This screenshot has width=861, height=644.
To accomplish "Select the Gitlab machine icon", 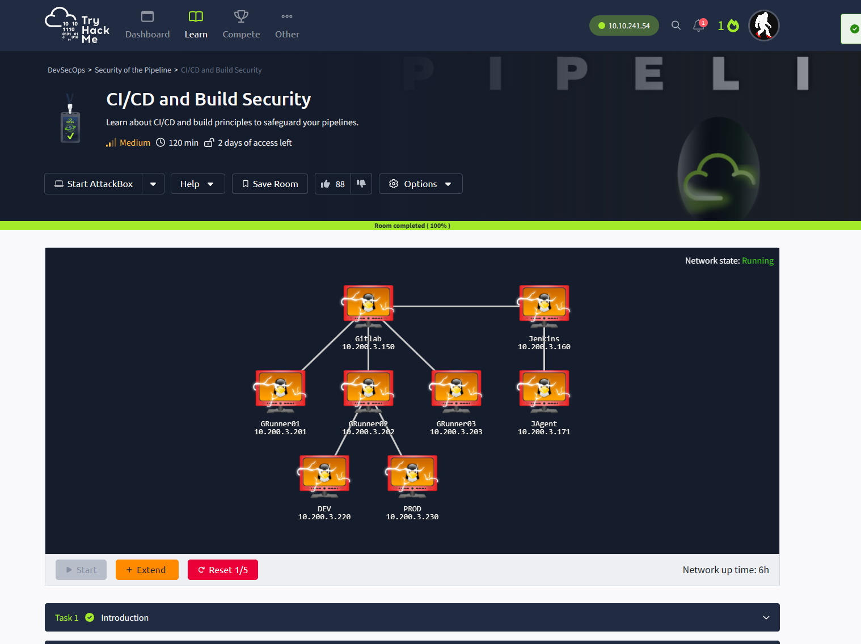I will click(x=368, y=307).
